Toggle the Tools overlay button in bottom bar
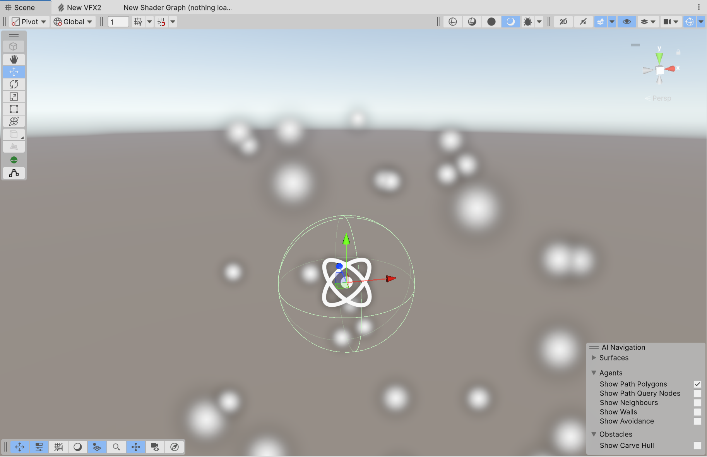707x457 pixels. [x=20, y=447]
